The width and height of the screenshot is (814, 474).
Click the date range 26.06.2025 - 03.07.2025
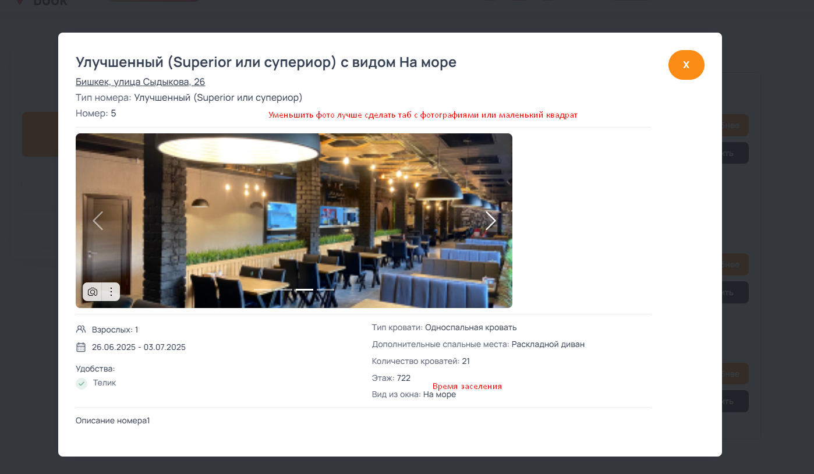139,347
